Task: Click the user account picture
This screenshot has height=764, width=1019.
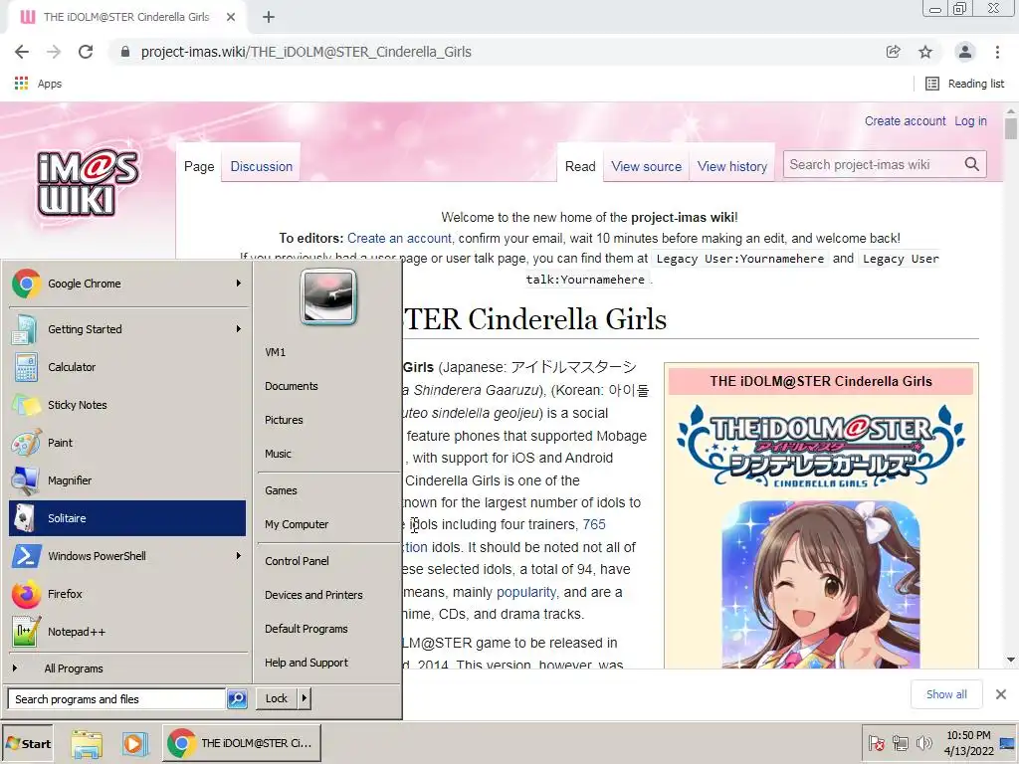Action: (x=328, y=296)
